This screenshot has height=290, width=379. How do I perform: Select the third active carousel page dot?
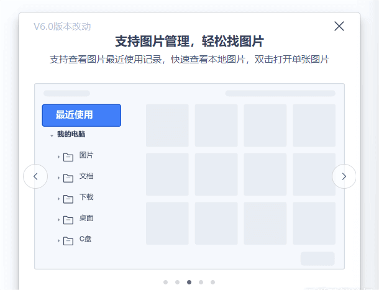coord(189,282)
